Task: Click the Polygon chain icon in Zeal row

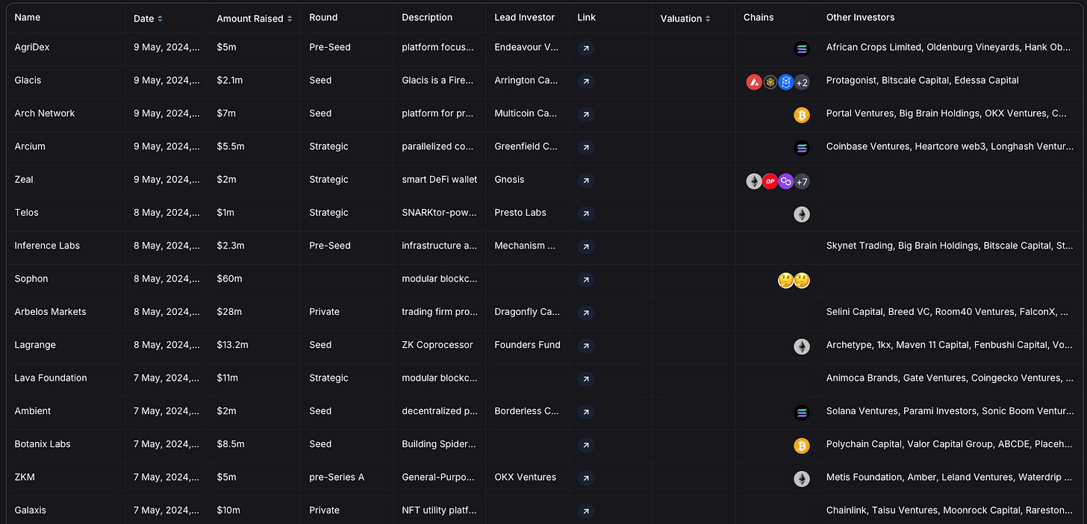Action: point(785,181)
